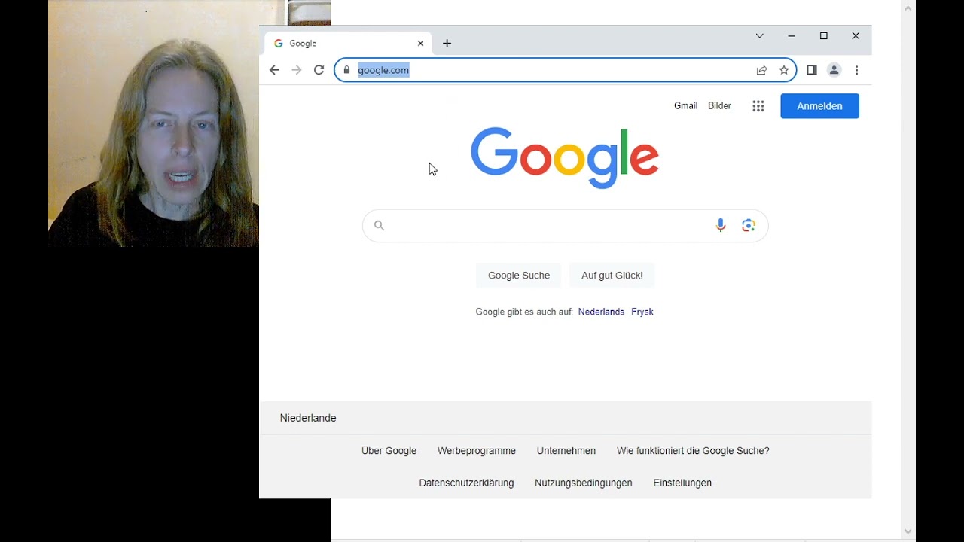
Task: Click the outer page scrollbar down arrow
Action: (x=908, y=531)
